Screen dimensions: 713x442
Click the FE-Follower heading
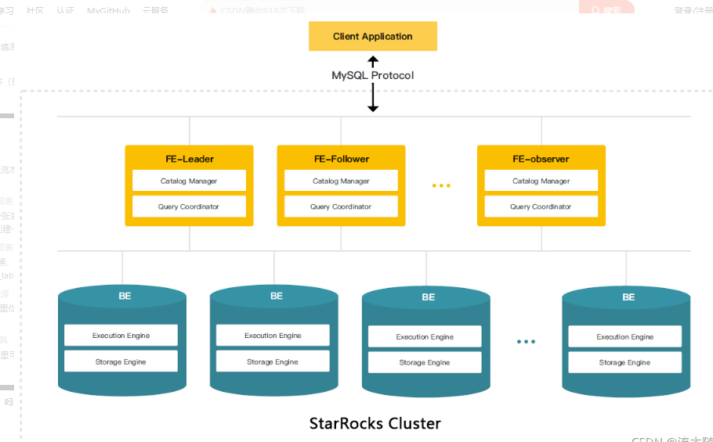pos(342,159)
